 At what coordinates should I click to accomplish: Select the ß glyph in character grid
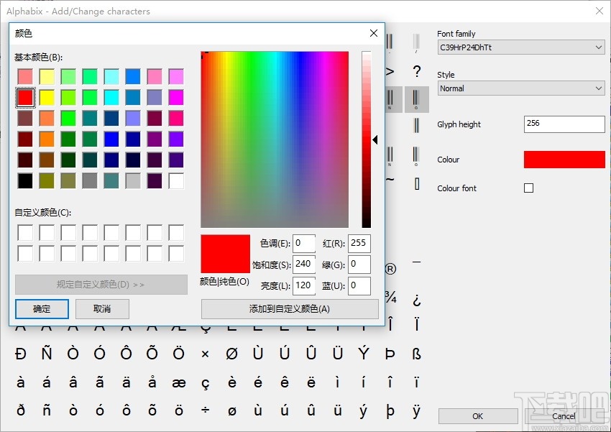click(417, 354)
